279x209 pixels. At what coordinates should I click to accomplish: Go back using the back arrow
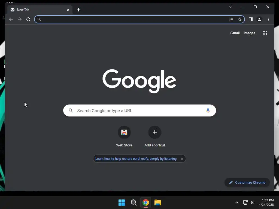[11, 19]
